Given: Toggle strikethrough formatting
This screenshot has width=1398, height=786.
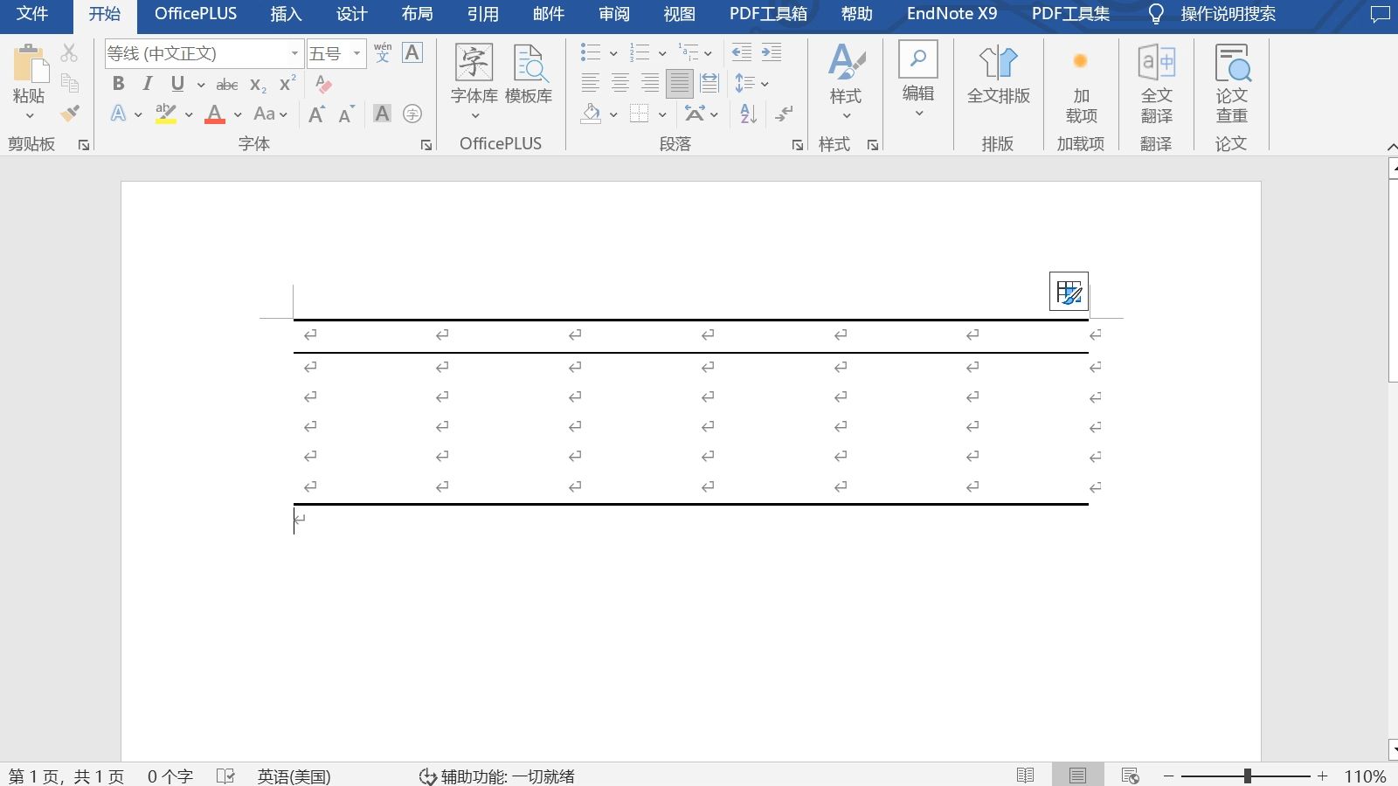Looking at the screenshot, I should point(226,84).
